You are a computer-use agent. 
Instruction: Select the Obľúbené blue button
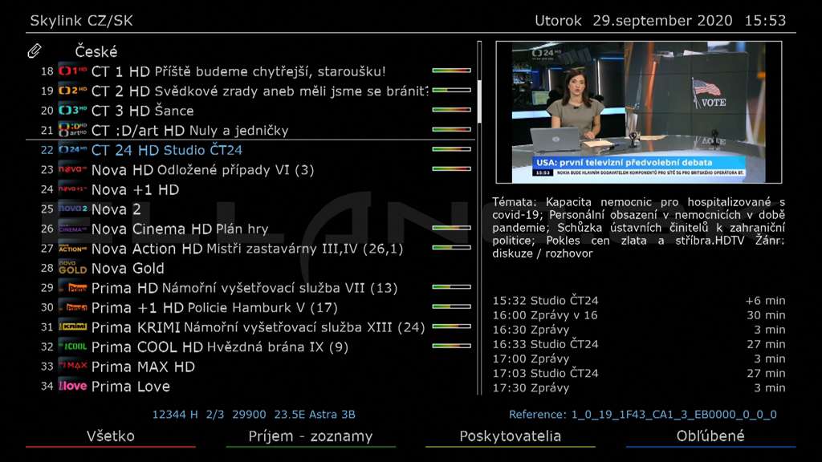710,437
